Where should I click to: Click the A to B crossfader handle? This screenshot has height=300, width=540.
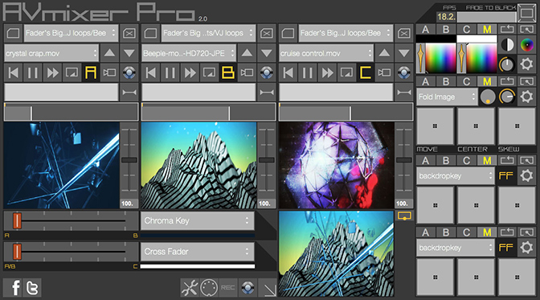point(17,220)
